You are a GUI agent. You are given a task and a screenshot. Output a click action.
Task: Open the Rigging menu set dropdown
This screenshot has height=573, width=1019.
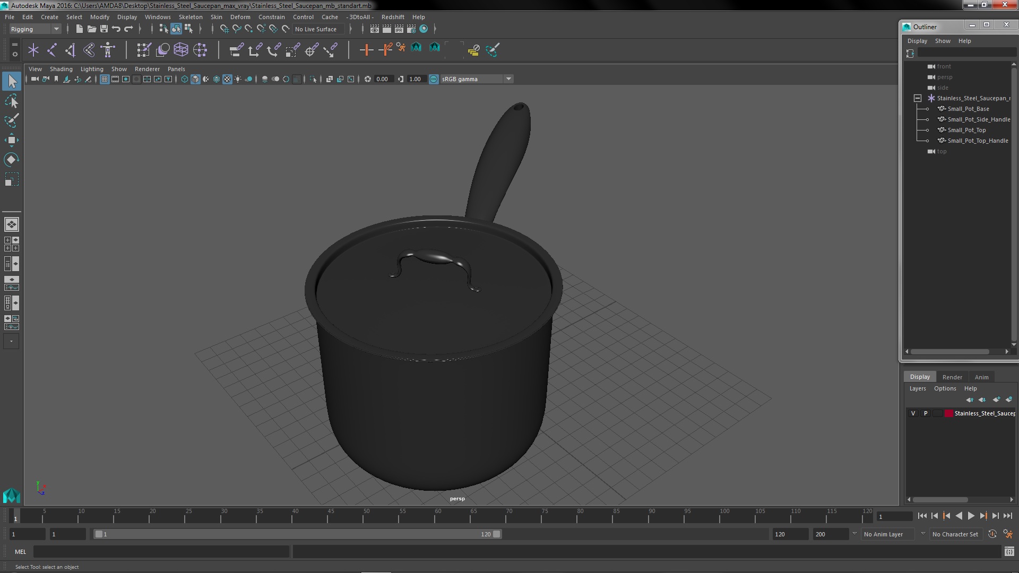tap(35, 29)
